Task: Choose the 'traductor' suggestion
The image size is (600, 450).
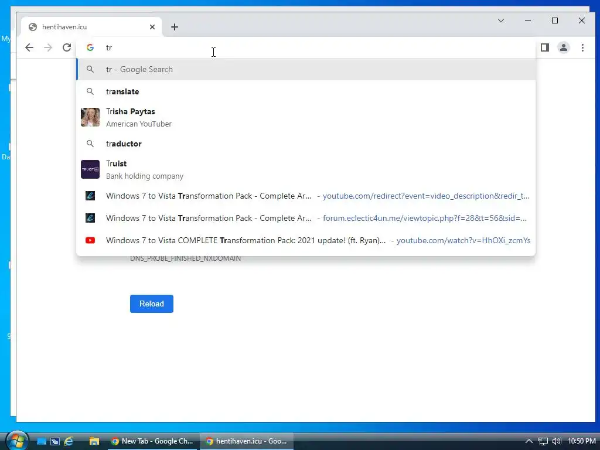Action: coord(306,144)
